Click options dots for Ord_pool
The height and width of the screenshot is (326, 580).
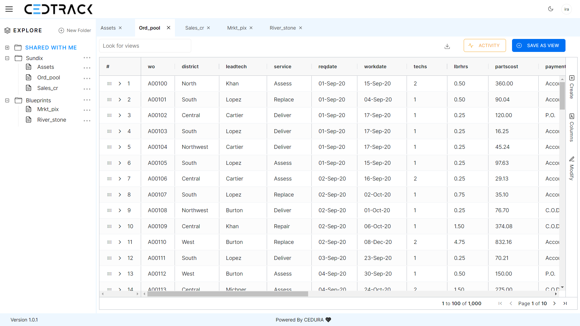[87, 78]
